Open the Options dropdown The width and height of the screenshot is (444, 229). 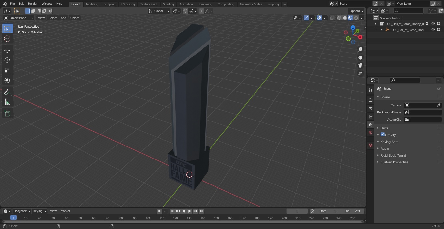357,11
